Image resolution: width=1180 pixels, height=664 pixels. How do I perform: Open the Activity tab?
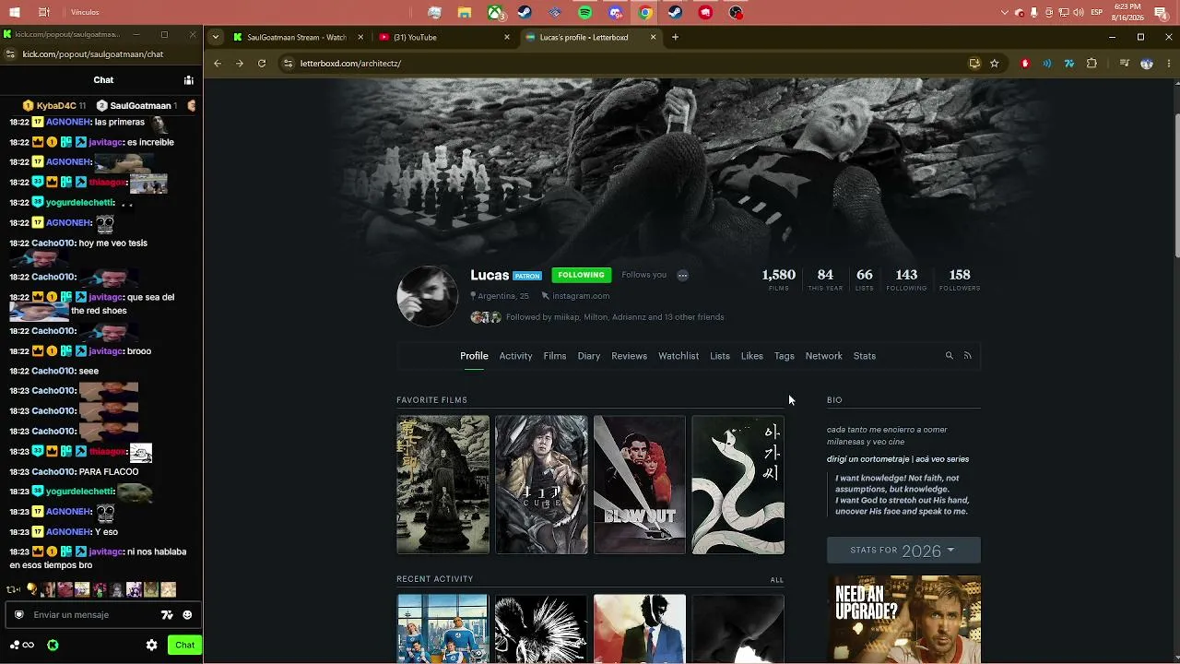click(515, 356)
